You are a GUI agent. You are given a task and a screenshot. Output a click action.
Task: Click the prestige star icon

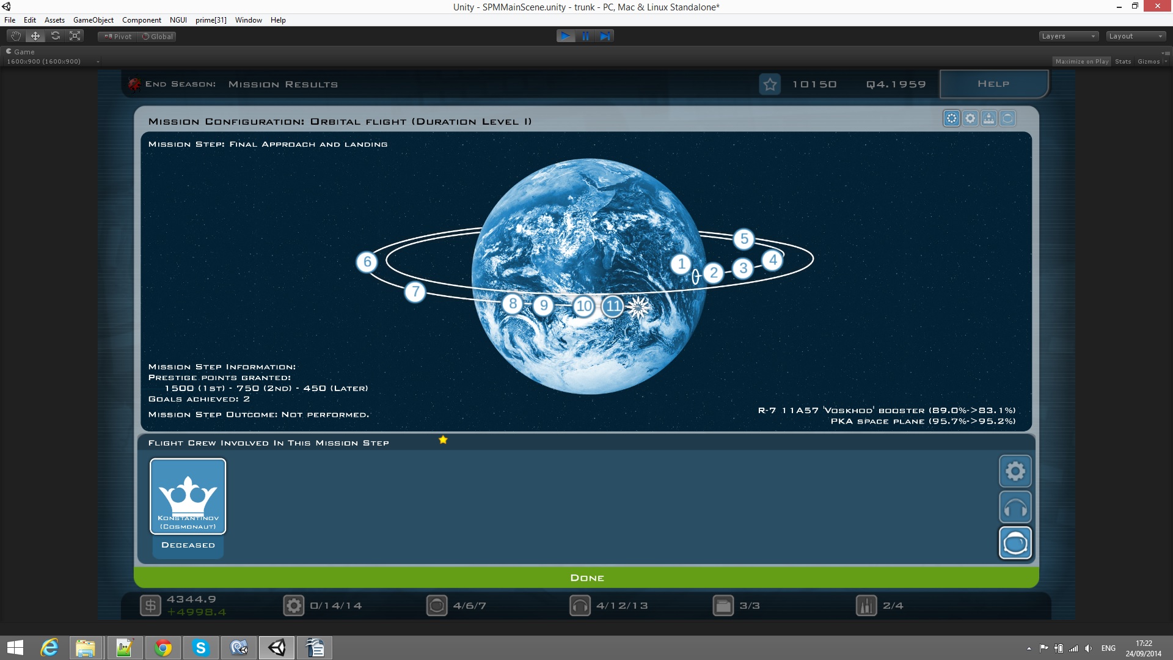pos(770,84)
